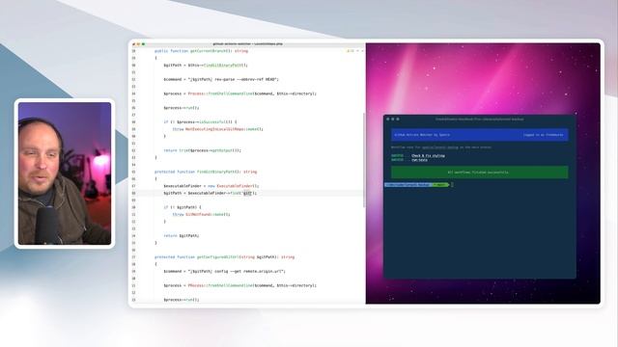The width and height of the screenshot is (618, 347).
Task: Click the trim($process->getOutput()) return line
Action: coord(202,150)
